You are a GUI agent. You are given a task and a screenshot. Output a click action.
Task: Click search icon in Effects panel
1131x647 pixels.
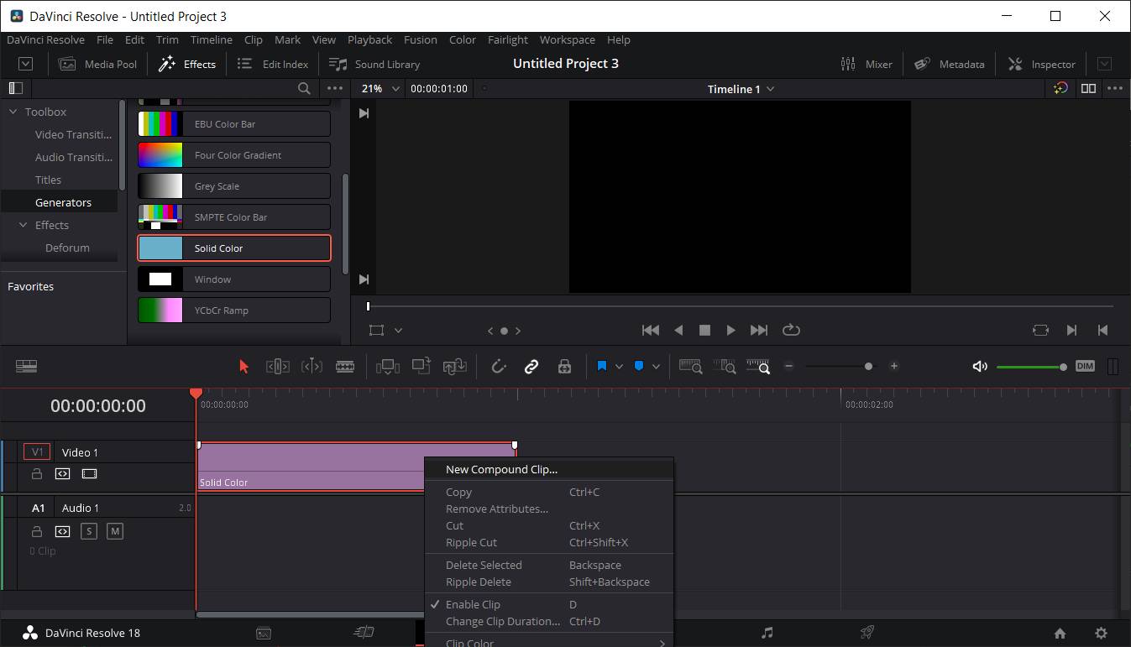pyautogui.click(x=304, y=88)
